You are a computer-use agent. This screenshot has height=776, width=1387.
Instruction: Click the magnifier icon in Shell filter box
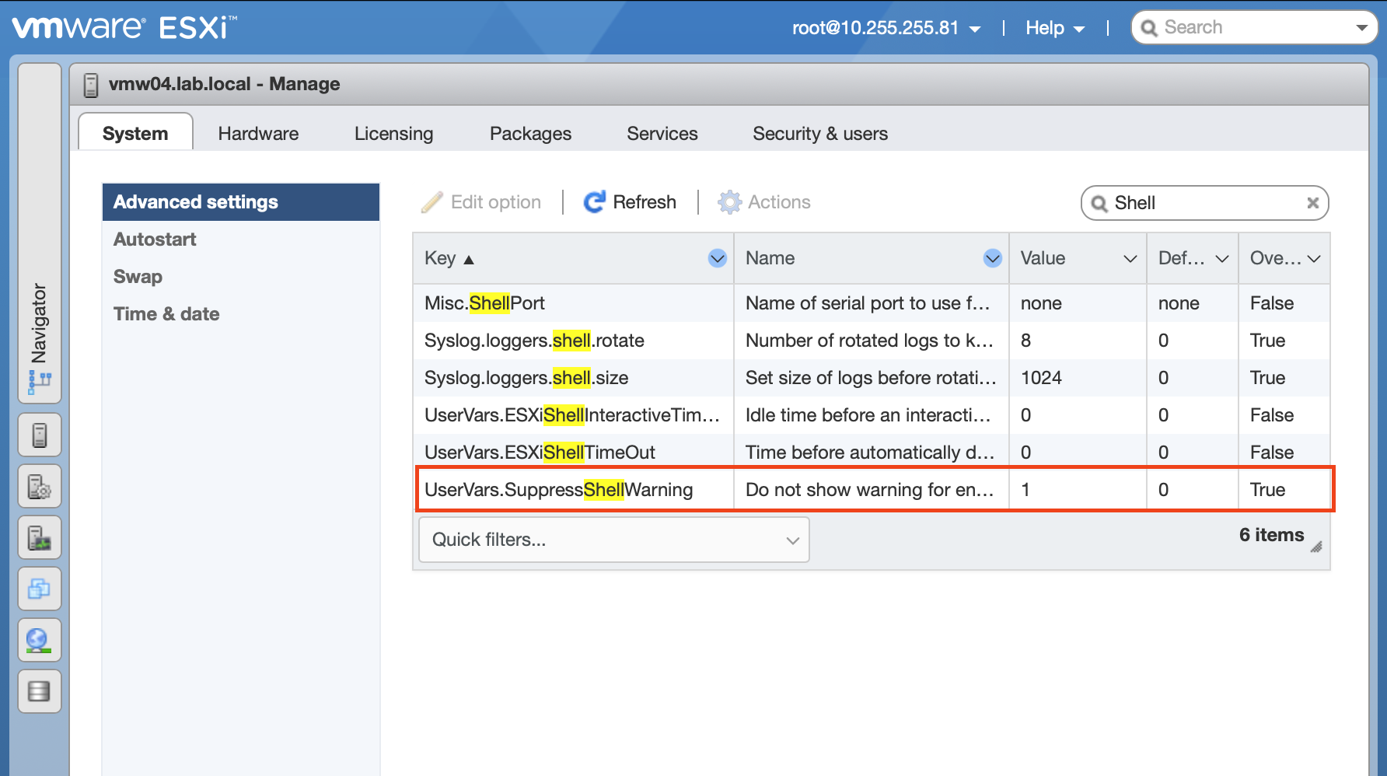coord(1099,204)
